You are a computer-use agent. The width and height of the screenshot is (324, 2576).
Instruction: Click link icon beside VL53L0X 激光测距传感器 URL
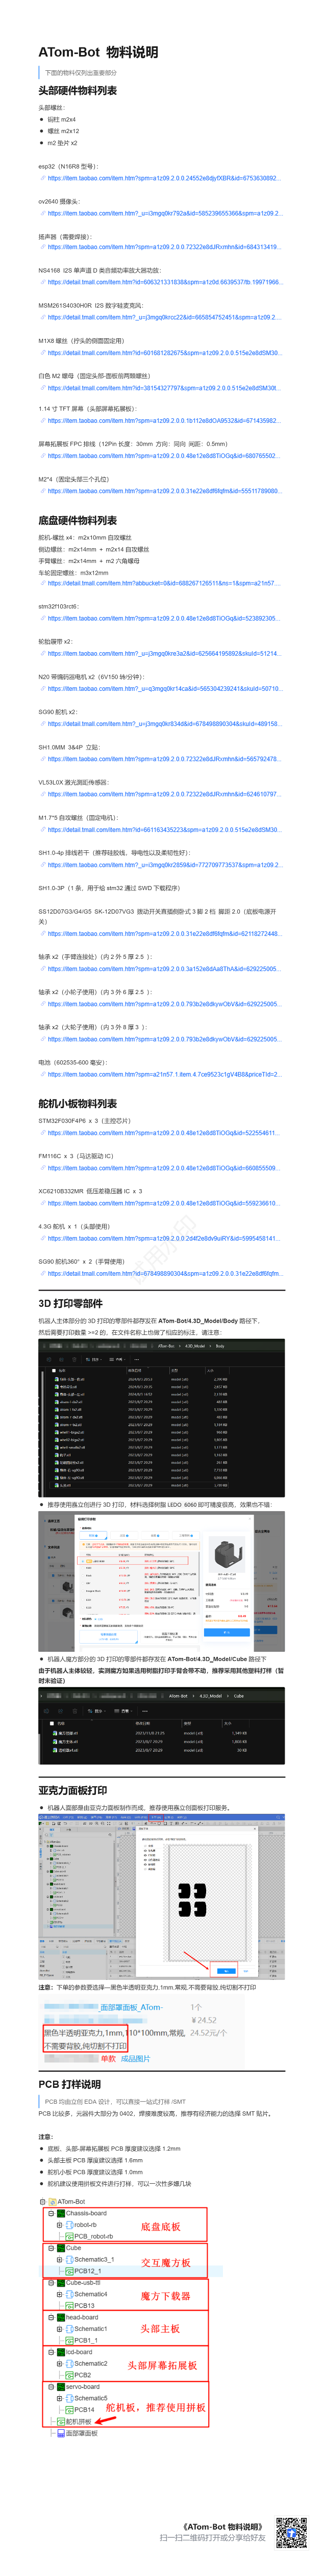[x=43, y=794]
